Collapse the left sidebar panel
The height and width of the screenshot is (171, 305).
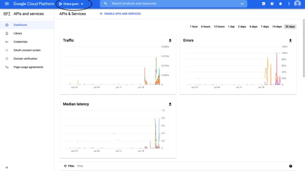pos(7,167)
